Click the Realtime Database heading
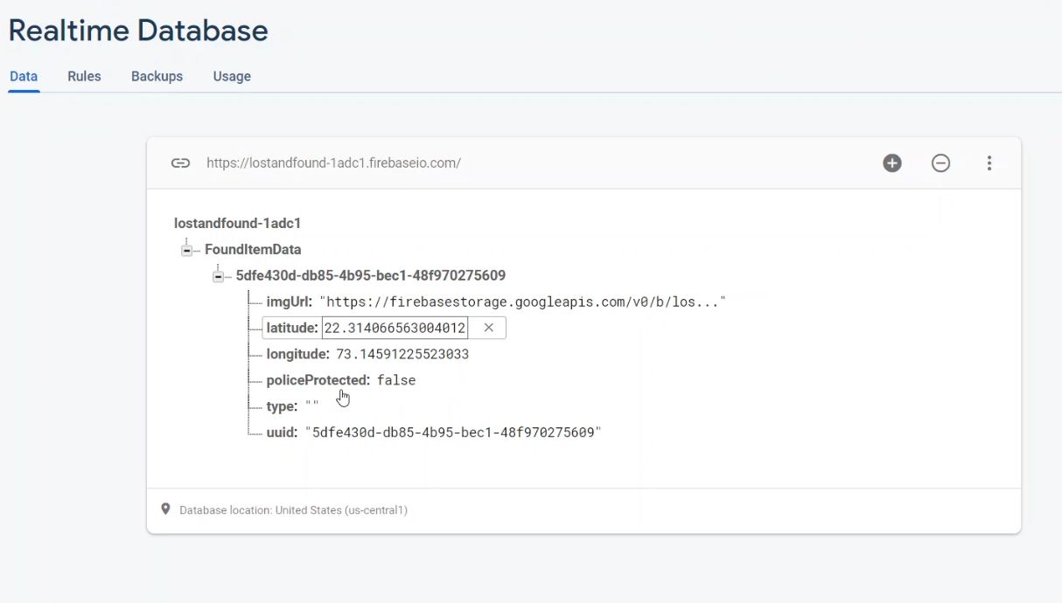Viewport: 1062px width, 603px height. click(x=138, y=31)
